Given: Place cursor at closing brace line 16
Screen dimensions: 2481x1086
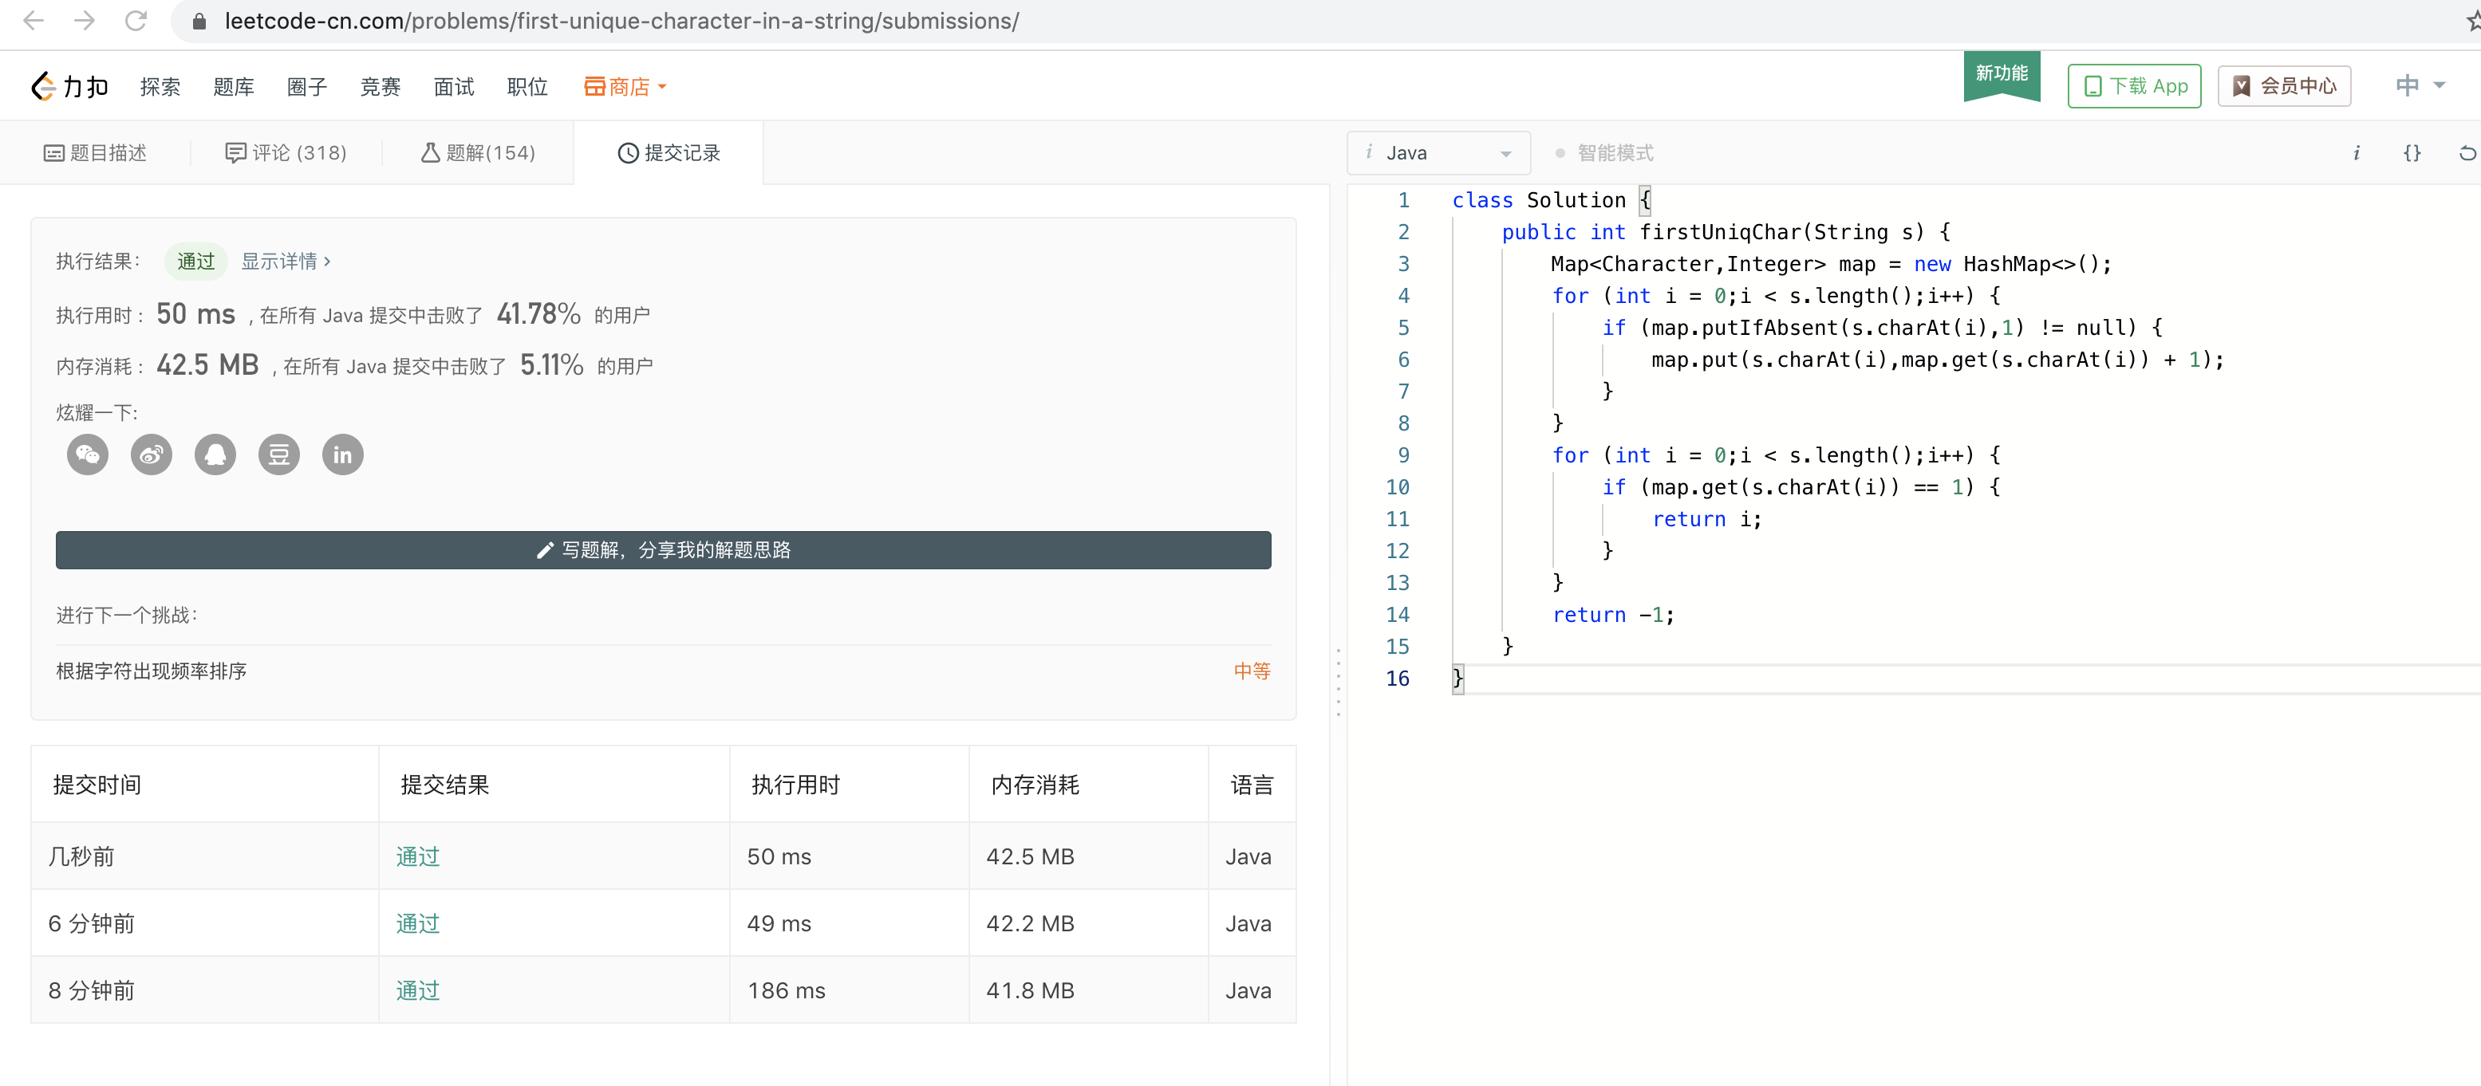Looking at the screenshot, I should [1459, 678].
